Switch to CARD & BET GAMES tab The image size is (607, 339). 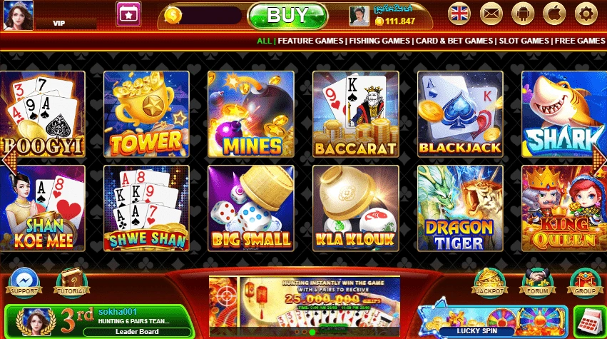pyautogui.click(x=454, y=41)
